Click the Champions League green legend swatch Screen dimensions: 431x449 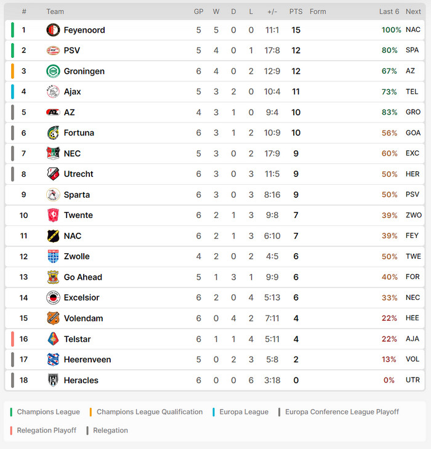pos(12,412)
